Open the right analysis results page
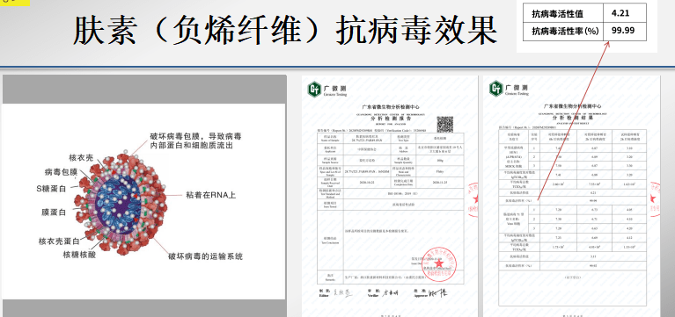This screenshot has width=675, height=317. (x=572, y=197)
